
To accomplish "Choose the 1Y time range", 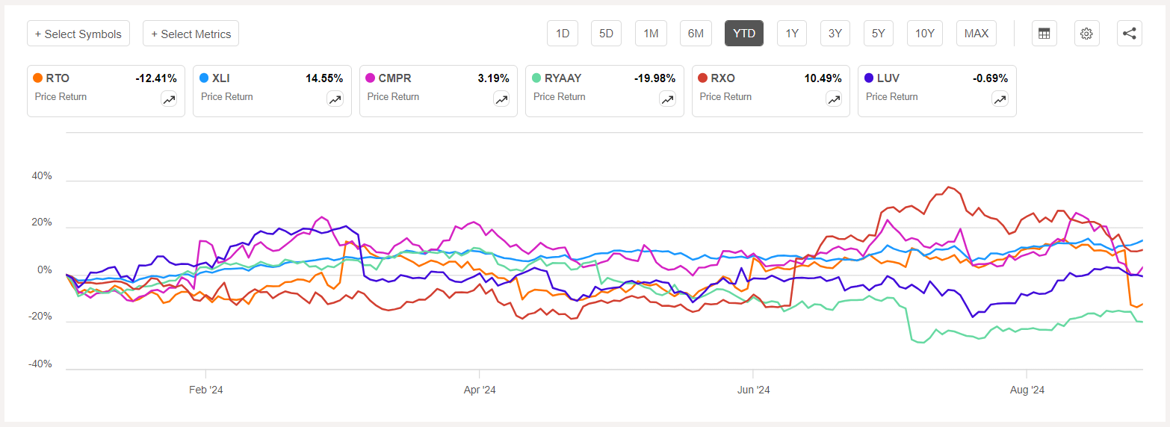I will click(x=792, y=34).
